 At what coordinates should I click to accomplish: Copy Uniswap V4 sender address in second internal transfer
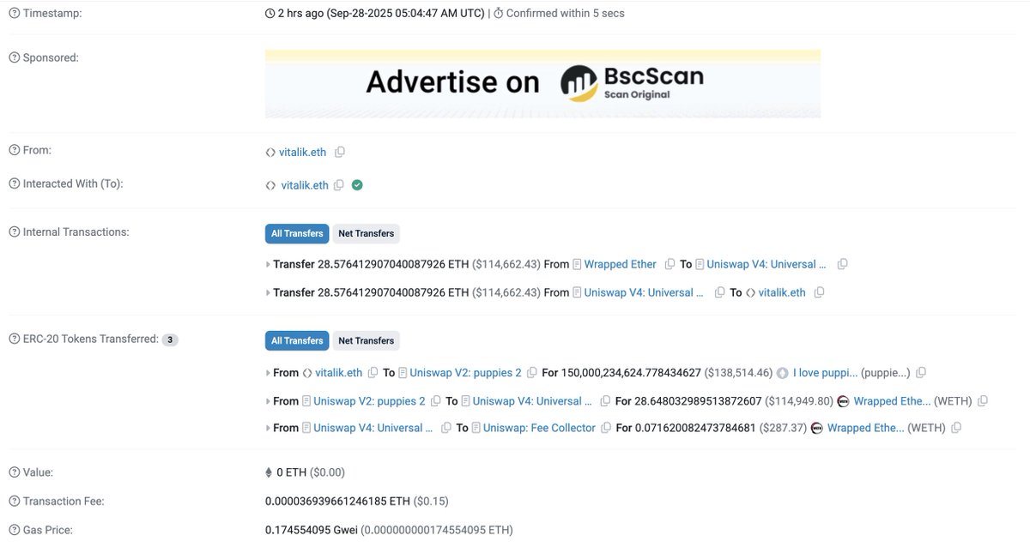point(718,292)
